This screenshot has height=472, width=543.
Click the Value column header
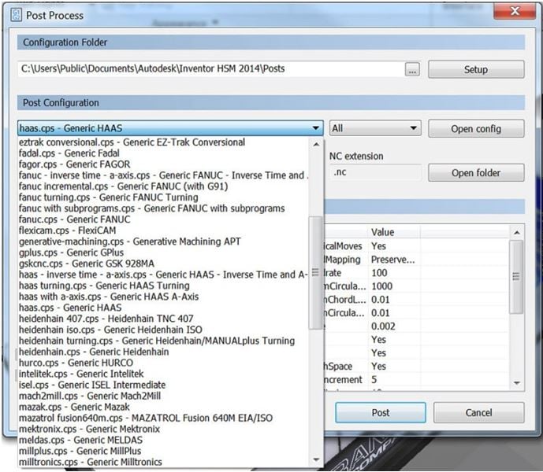tap(394, 232)
